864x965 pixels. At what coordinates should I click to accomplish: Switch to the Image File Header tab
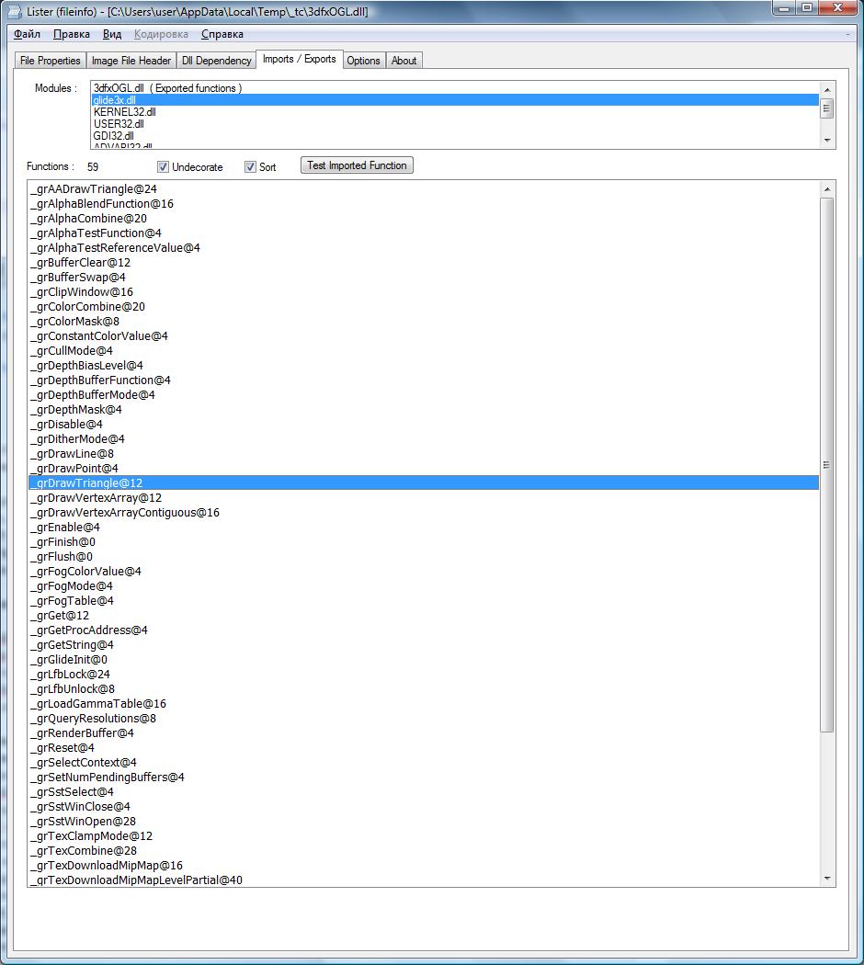click(x=131, y=61)
